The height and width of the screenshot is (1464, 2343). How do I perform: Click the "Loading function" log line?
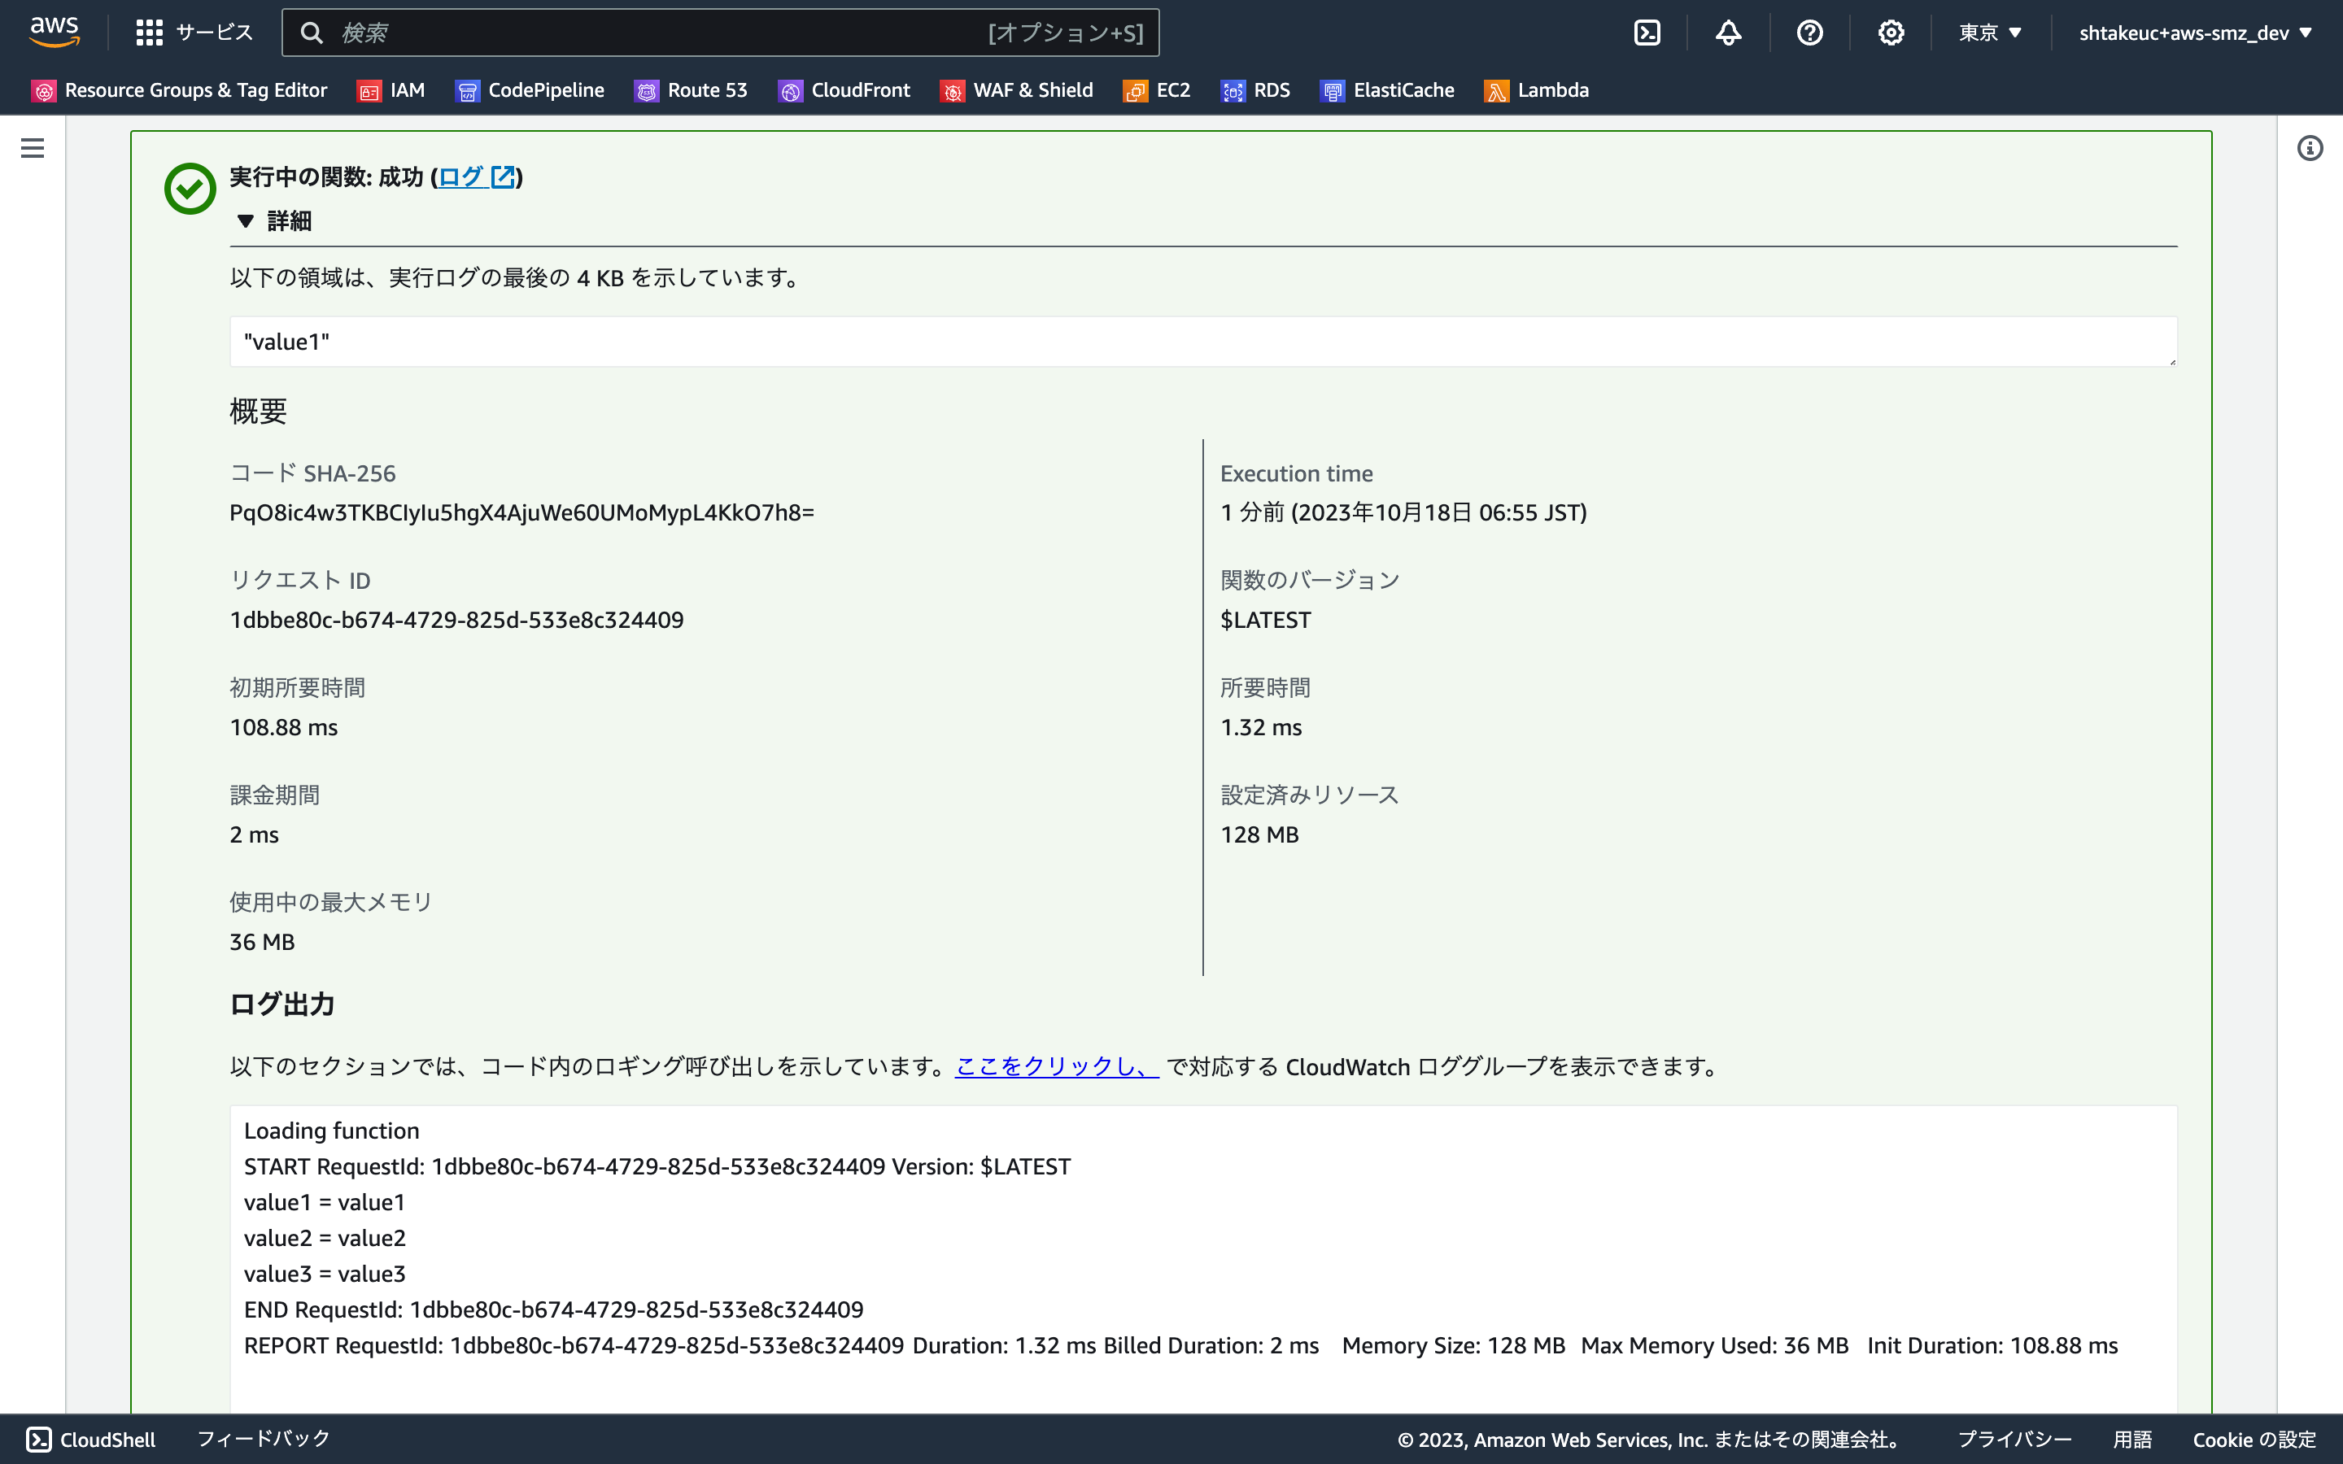(332, 1131)
